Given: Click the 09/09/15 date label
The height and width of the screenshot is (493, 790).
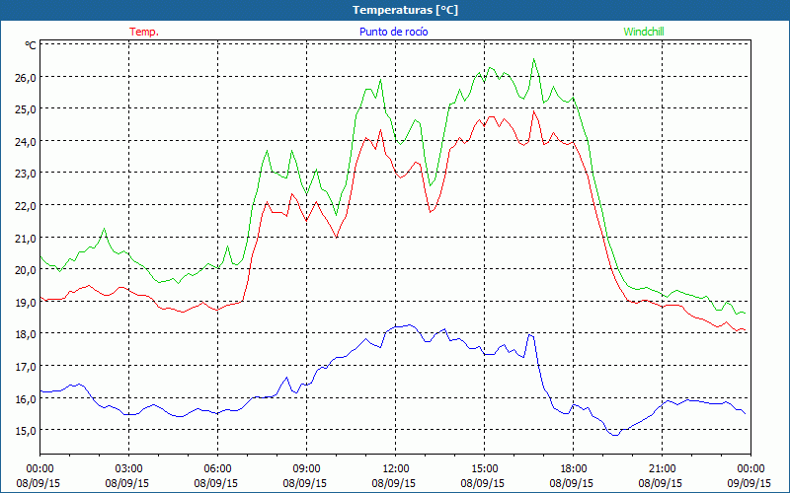Looking at the screenshot, I should click(x=750, y=483).
